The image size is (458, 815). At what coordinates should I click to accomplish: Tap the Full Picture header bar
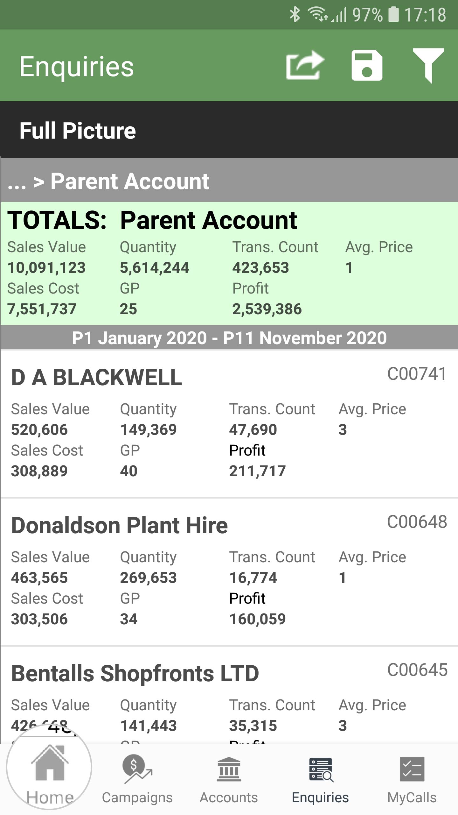[x=229, y=130]
